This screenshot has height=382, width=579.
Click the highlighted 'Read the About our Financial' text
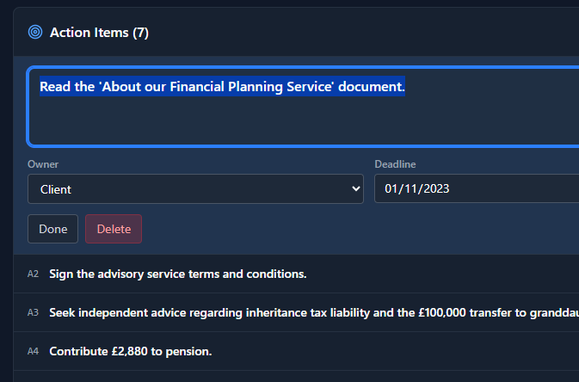tap(221, 87)
